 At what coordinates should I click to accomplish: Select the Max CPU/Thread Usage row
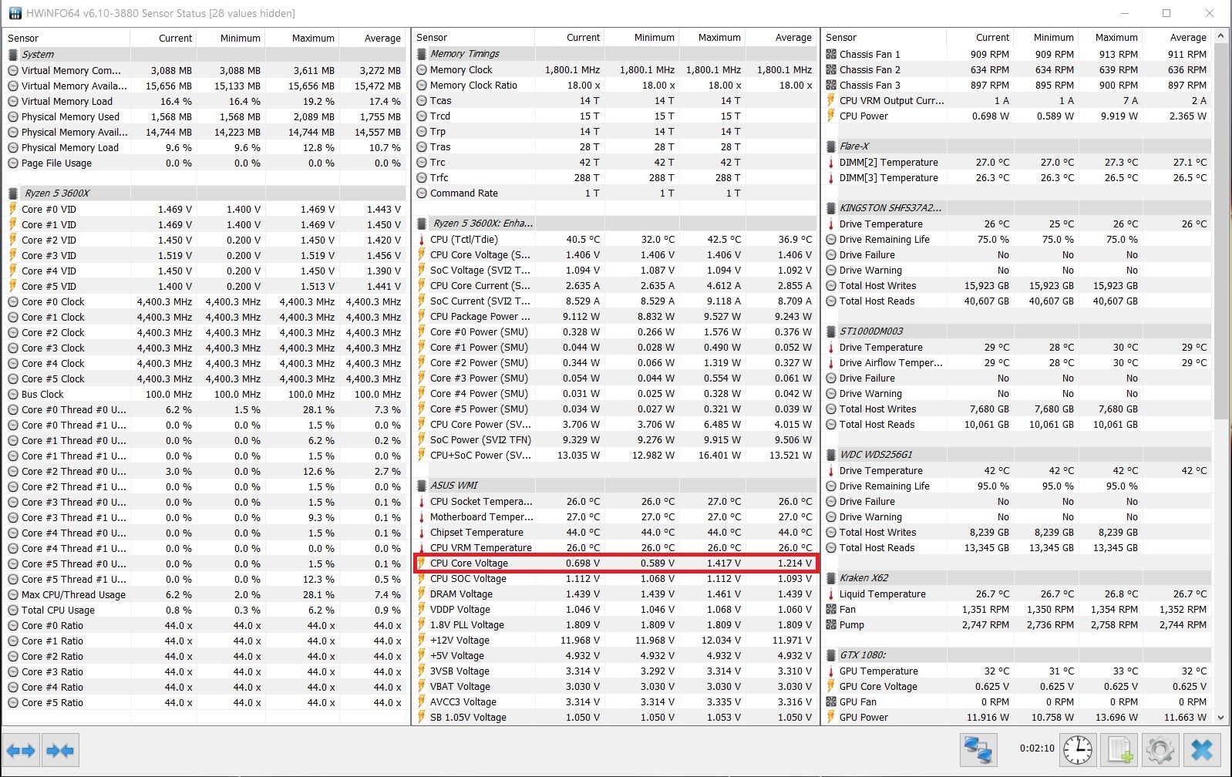click(204, 595)
